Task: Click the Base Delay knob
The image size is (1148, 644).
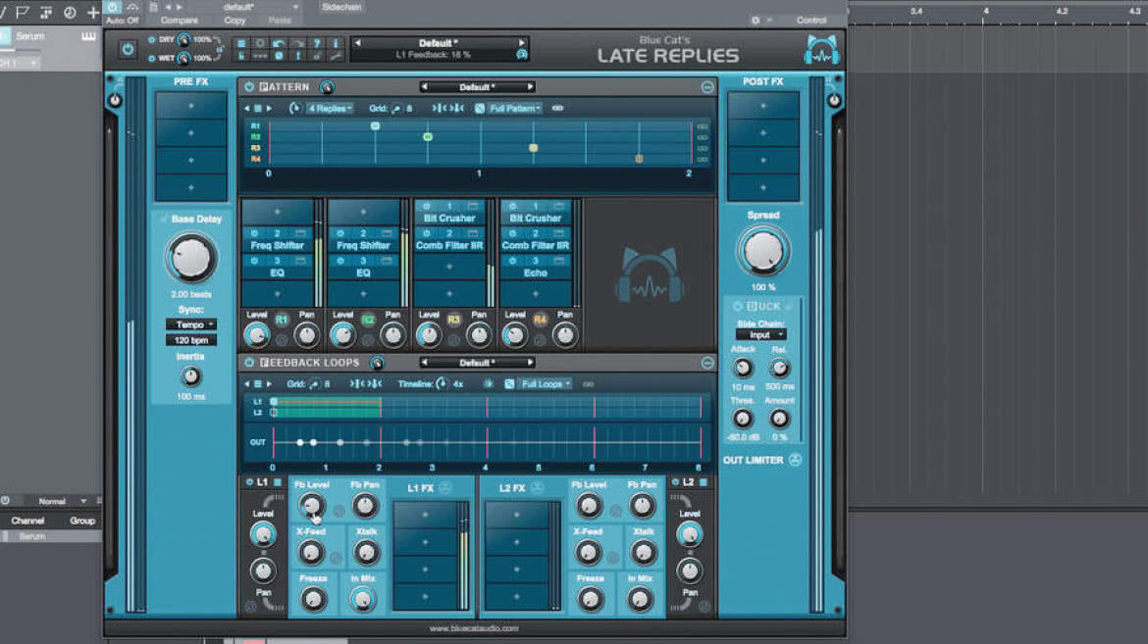Action: pos(191,258)
